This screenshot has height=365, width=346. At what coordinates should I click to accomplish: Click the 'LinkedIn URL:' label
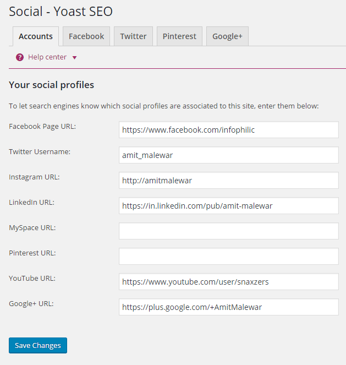click(31, 203)
